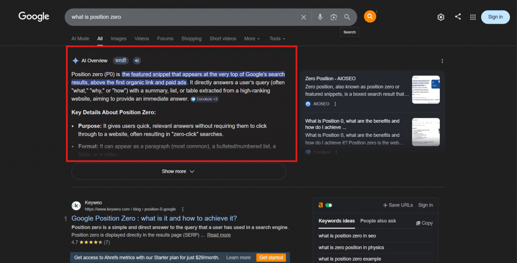Viewport: 517px width, 263px height.
Task: Click the Get started Ahrefs button
Action: [x=271, y=257]
